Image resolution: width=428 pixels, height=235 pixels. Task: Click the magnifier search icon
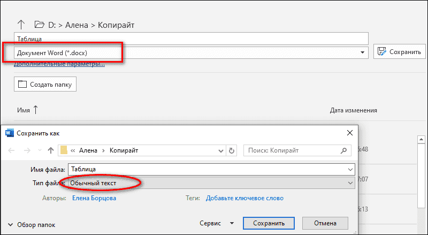pyautogui.click(x=343, y=150)
